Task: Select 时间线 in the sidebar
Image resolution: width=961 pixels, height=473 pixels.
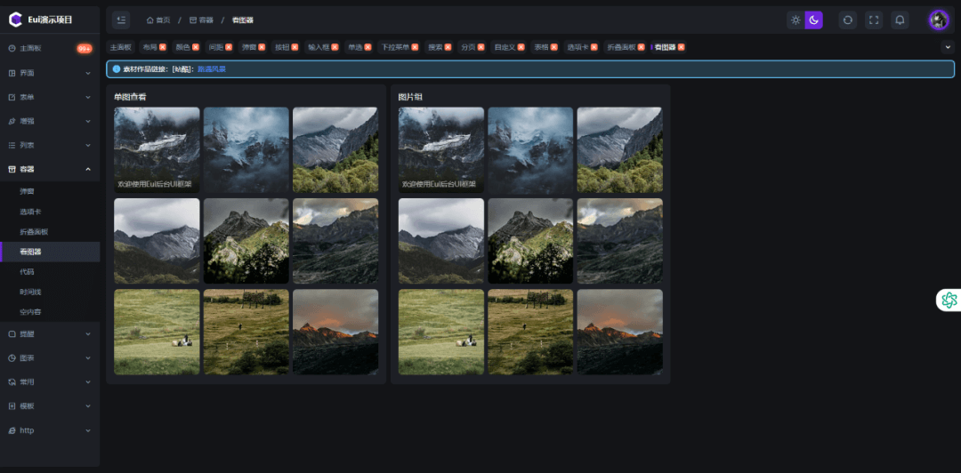Action: pyautogui.click(x=50, y=293)
